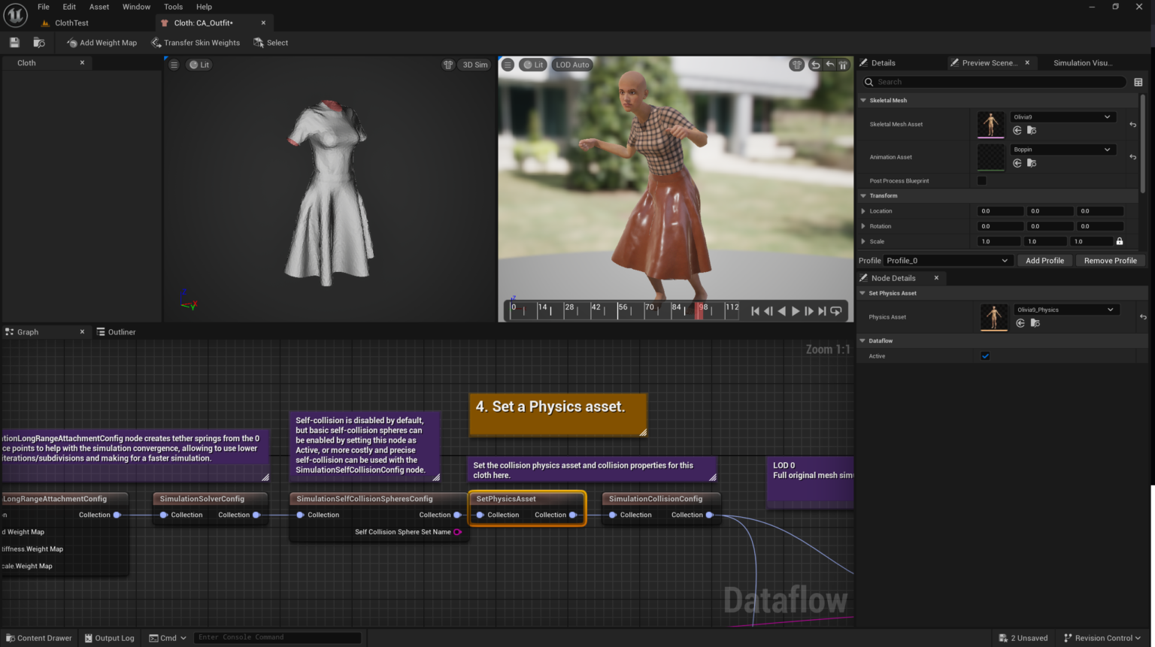
Task: Open the Content Drawer
Action: tap(38, 637)
